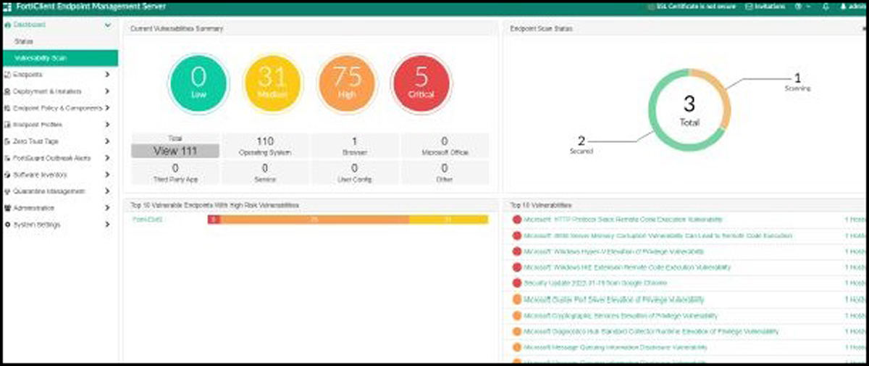Click the Deployment & Installers icon
Screen dimensions: 869x366
point(7,91)
